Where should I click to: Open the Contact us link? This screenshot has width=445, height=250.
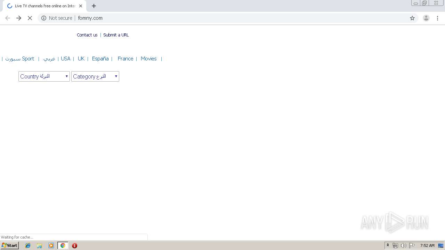(x=87, y=35)
